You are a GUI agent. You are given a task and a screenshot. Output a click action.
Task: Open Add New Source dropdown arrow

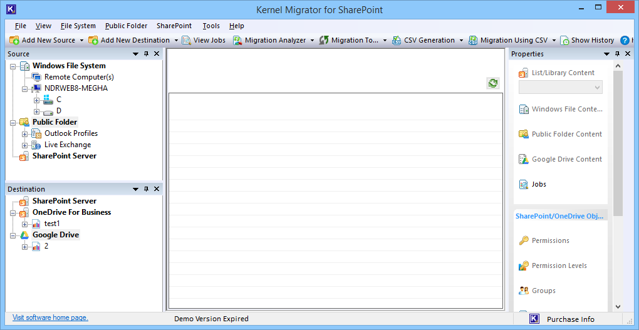click(x=81, y=40)
